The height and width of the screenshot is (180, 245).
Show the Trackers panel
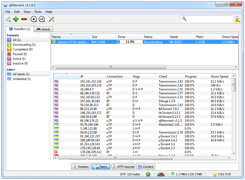tap(81, 167)
